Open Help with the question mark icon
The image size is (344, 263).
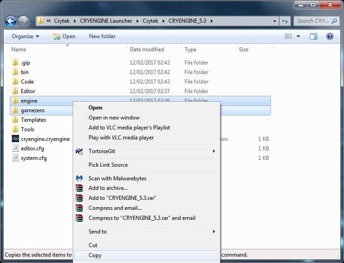pos(329,36)
